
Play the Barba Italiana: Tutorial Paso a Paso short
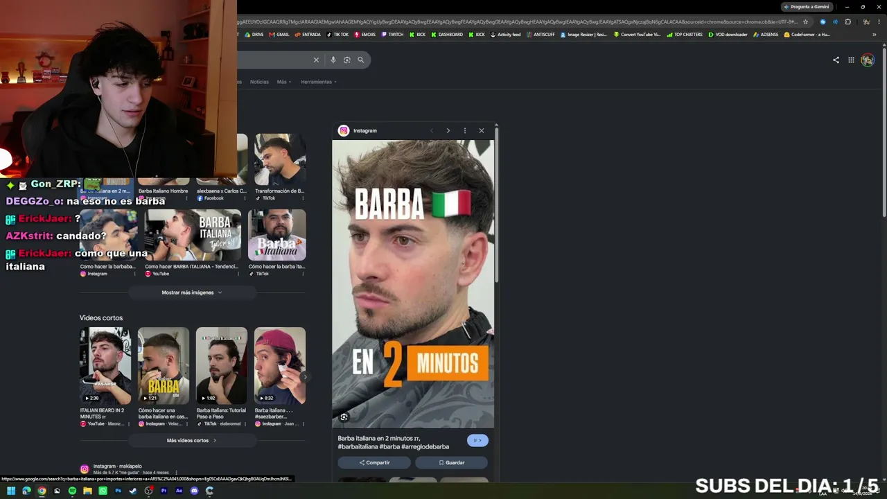pyautogui.click(x=222, y=366)
